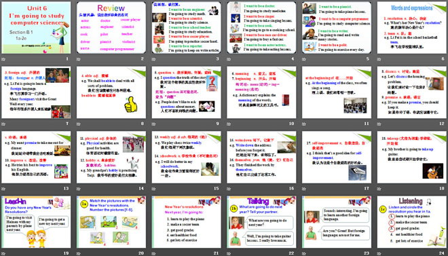
Task: Click the animation star under slide 1
Action: [x=3, y=59]
